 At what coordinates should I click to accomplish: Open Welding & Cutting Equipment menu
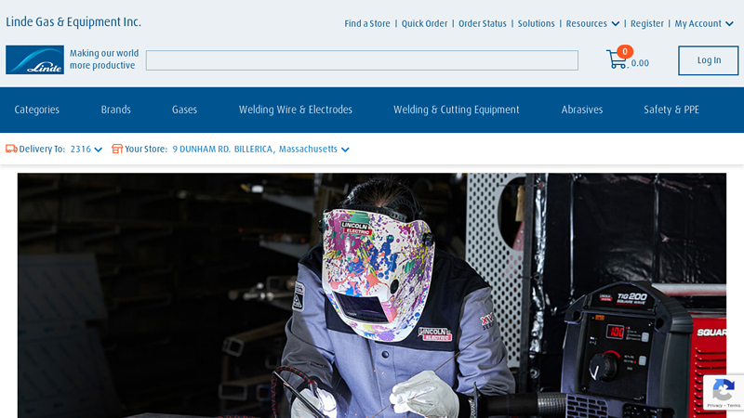point(457,110)
